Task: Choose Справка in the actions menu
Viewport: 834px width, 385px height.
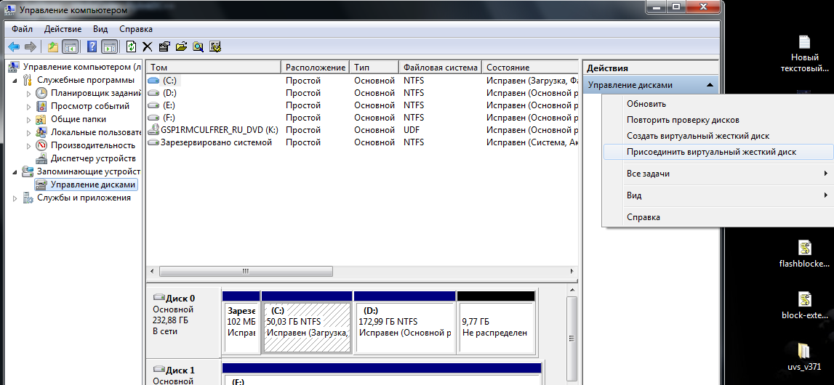Action: click(x=718, y=217)
